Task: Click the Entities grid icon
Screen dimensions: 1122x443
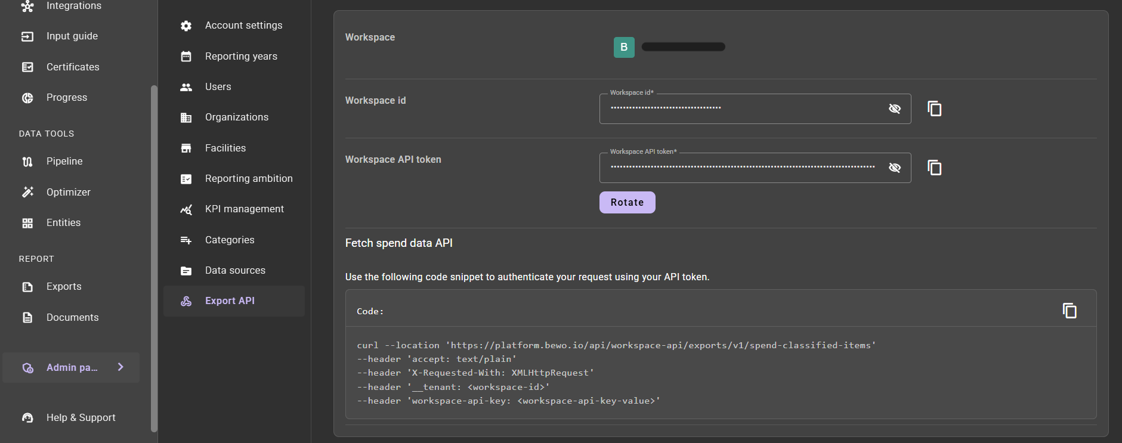Action: point(27,223)
